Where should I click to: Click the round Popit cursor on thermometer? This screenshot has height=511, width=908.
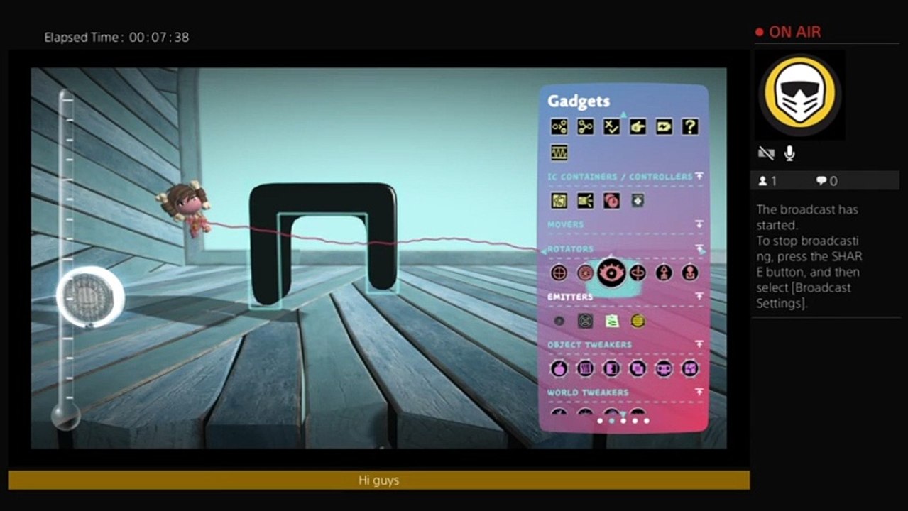pos(90,297)
